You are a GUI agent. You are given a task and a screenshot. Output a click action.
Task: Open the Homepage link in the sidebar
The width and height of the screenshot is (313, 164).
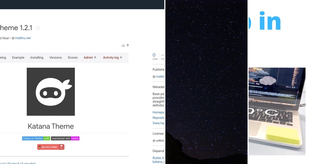point(159,112)
